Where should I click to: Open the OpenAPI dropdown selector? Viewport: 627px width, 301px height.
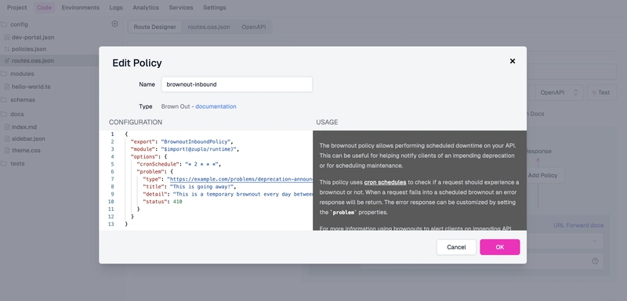pos(559,92)
